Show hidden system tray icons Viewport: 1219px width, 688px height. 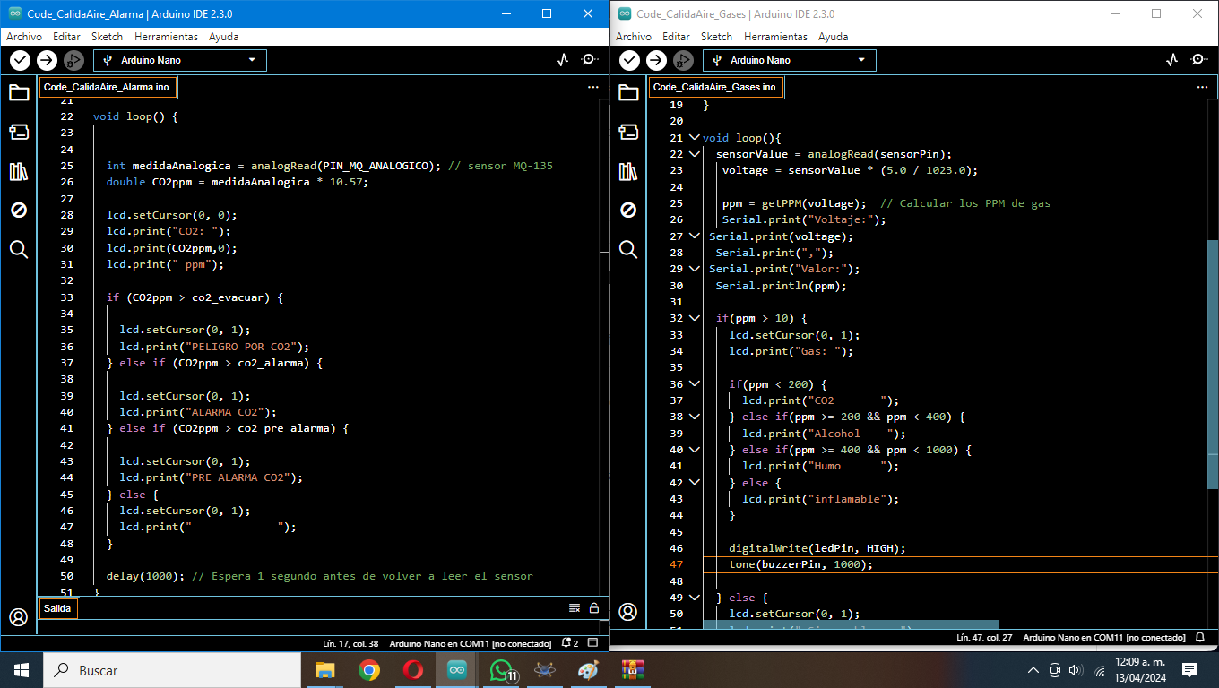tap(1033, 670)
